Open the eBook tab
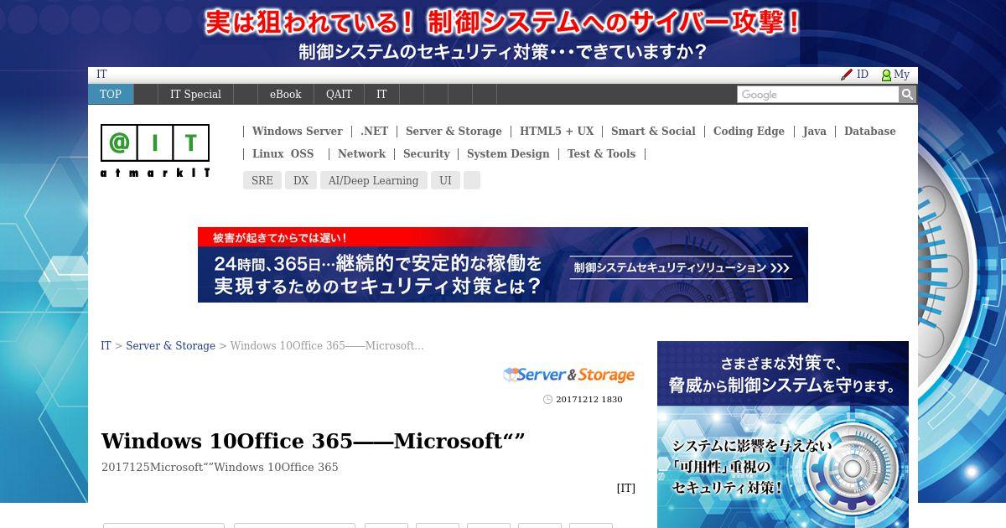1006x528 pixels. (285, 94)
